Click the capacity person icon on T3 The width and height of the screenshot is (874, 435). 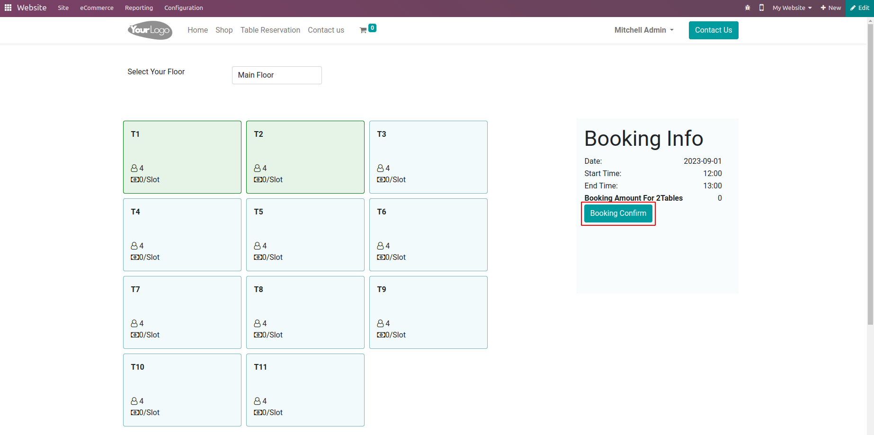point(380,168)
